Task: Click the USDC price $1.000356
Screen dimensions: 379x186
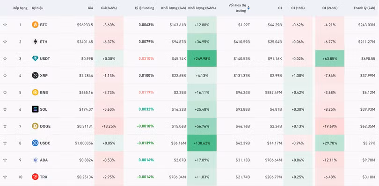Action: [84, 143]
